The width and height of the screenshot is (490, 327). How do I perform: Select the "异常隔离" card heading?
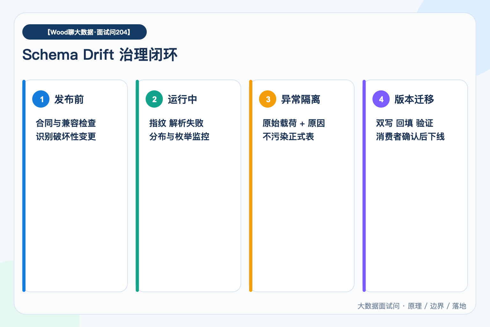click(x=301, y=99)
